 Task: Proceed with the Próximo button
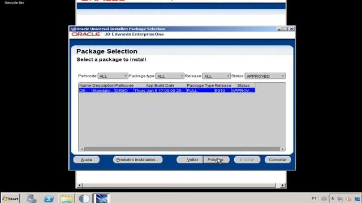[216, 160]
